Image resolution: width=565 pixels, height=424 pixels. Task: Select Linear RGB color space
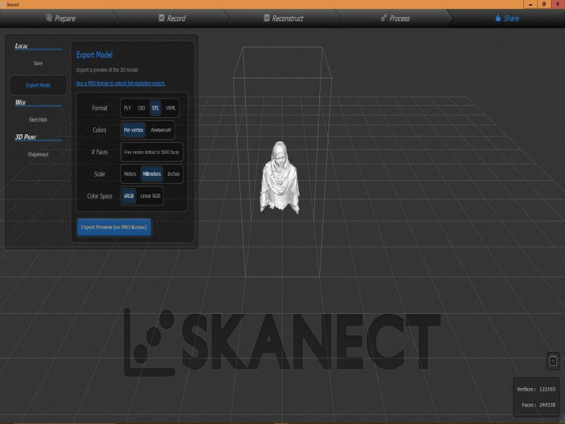(150, 196)
